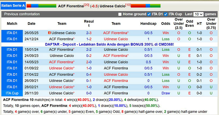Open the 2-3 result of 26/05/25 match
This screenshot has width=219, height=115.
tap(89, 33)
